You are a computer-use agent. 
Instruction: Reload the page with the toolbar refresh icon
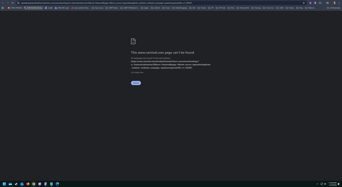pos(13,3)
